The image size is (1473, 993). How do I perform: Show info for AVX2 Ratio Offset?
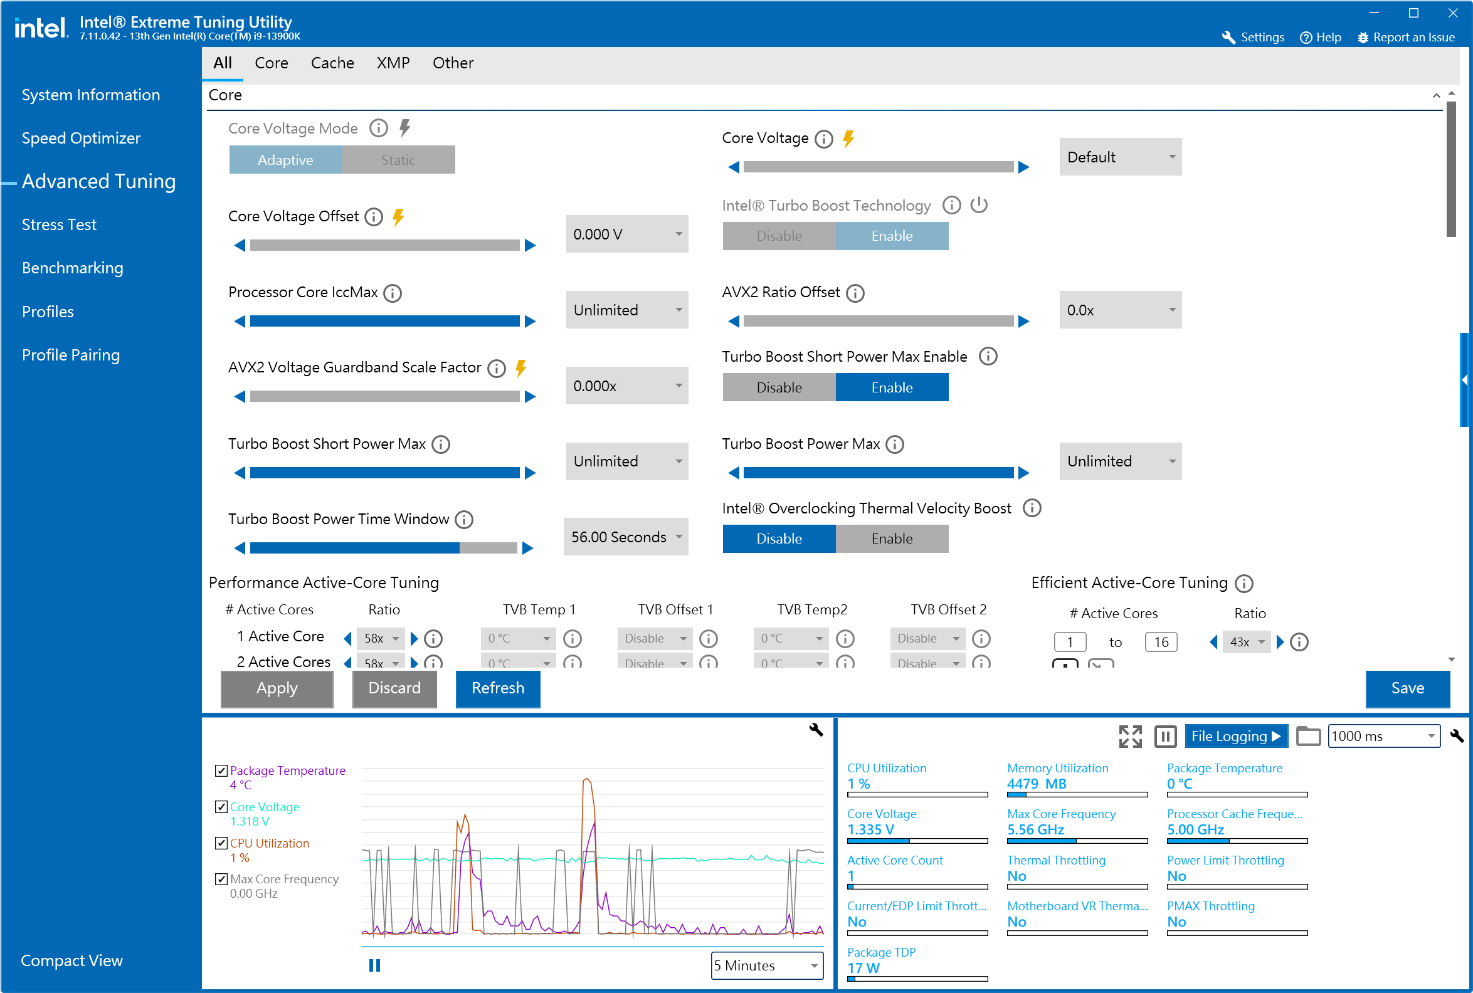[855, 293]
